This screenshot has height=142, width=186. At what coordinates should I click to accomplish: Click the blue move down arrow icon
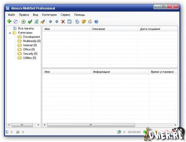[x=57, y=22]
